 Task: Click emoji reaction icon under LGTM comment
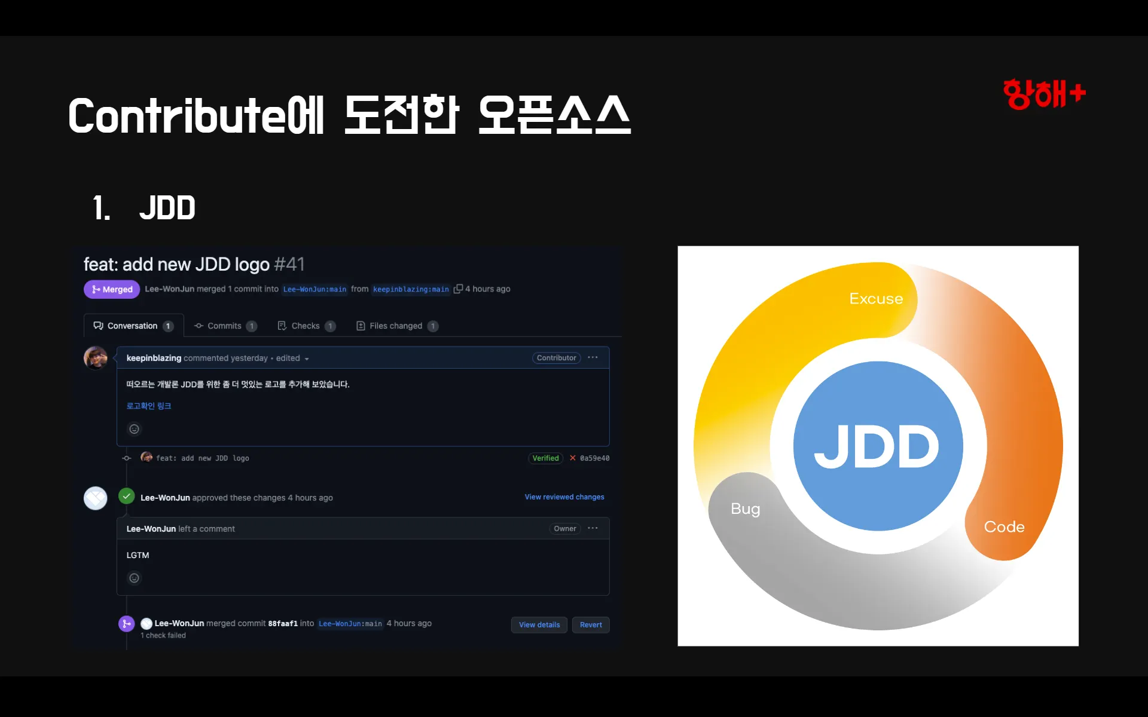pos(134,578)
